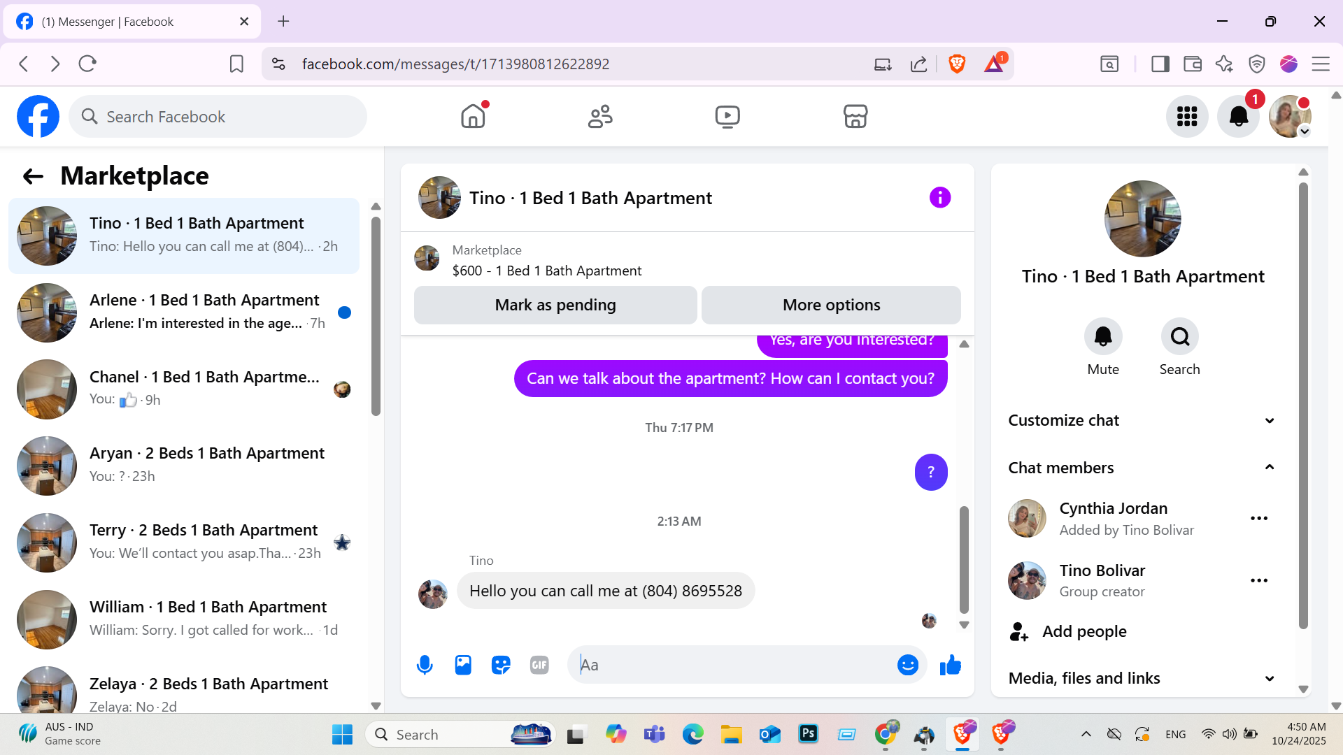Open the emoji picker in the message box
The width and height of the screenshot is (1343, 755).
click(908, 665)
